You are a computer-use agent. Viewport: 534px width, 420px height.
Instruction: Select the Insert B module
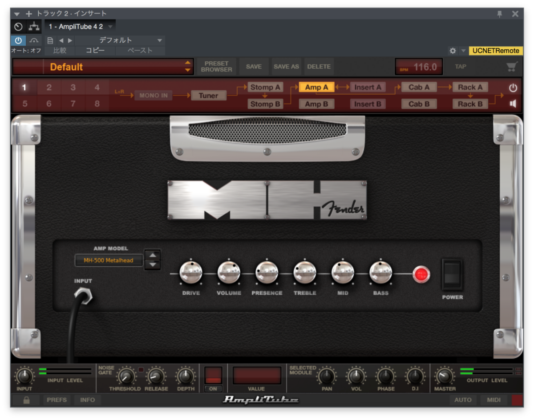coord(368,104)
